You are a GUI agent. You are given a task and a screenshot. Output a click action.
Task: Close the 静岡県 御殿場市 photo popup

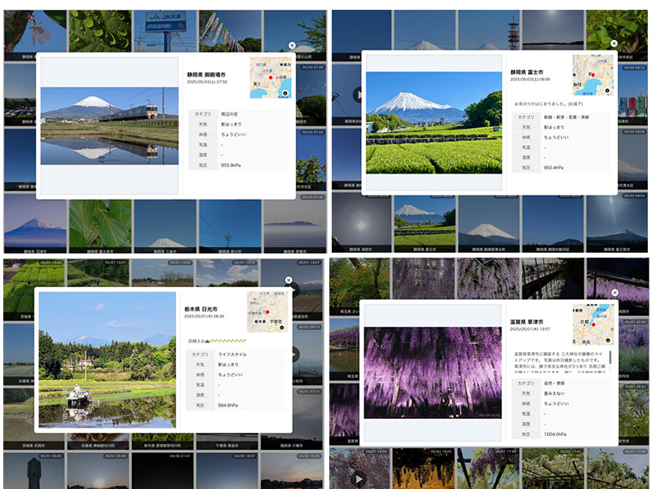(x=292, y=46)
